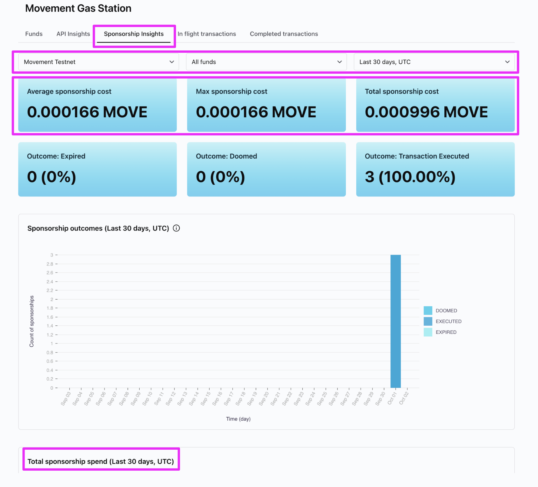Open the Movement Testnet network dropdown
The width and height of the screenshot is (538, 487).
click(99, 62)
